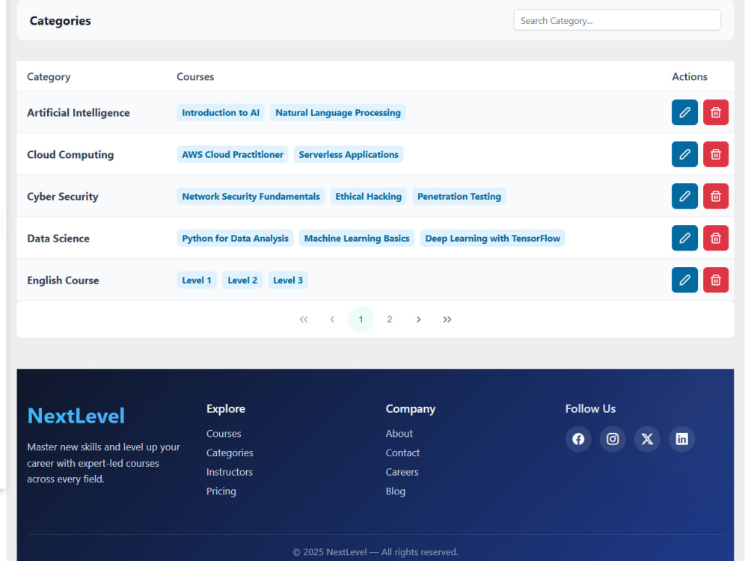Open the X (Twitter) social icon
748x561 pixels.
coord(646,439)
